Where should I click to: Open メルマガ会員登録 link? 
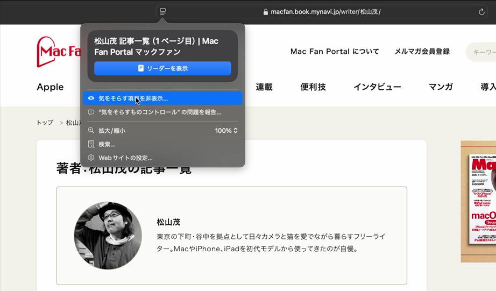click(422, 52)
